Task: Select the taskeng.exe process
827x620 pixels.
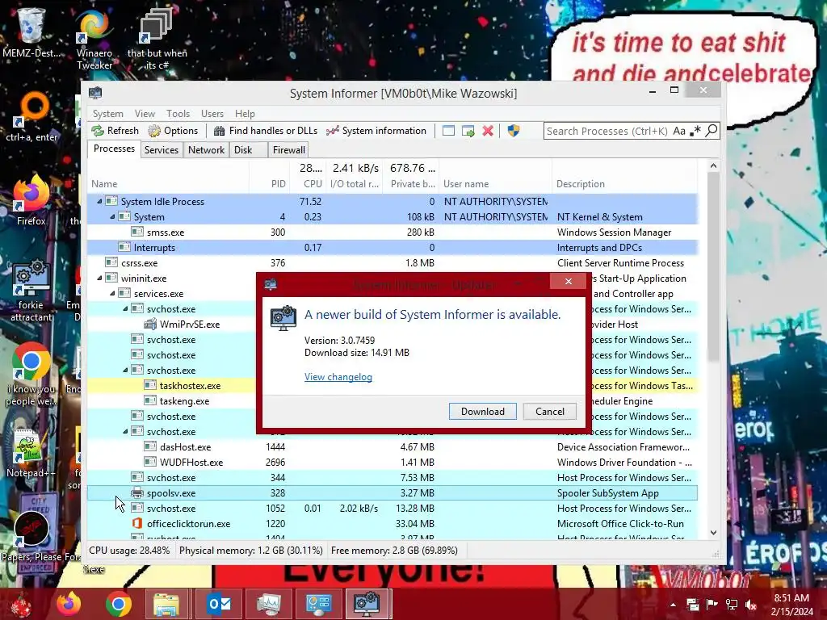Action: [184, 401]
